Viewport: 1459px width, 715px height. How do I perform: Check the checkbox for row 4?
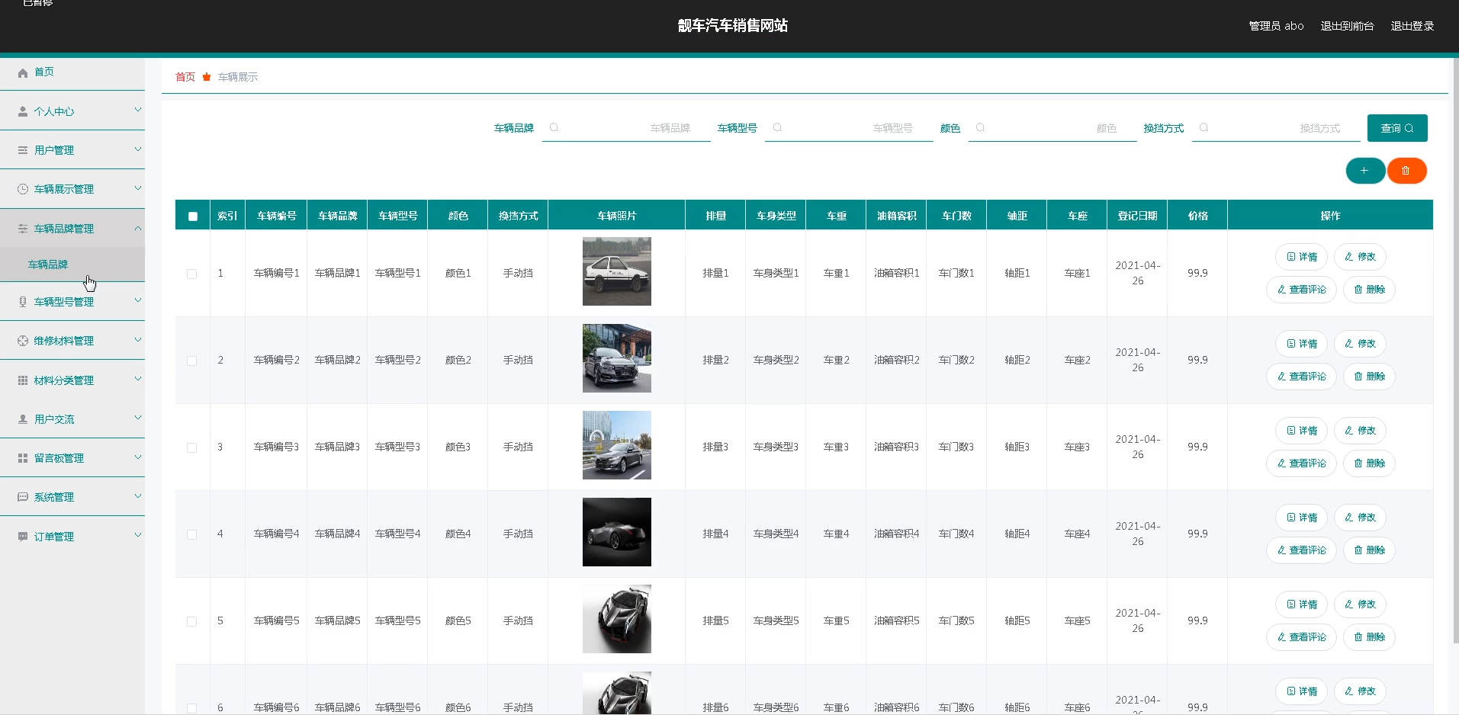[192, 534]
